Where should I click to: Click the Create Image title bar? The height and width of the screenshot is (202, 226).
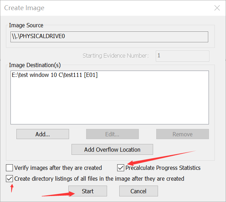[105, 8]
